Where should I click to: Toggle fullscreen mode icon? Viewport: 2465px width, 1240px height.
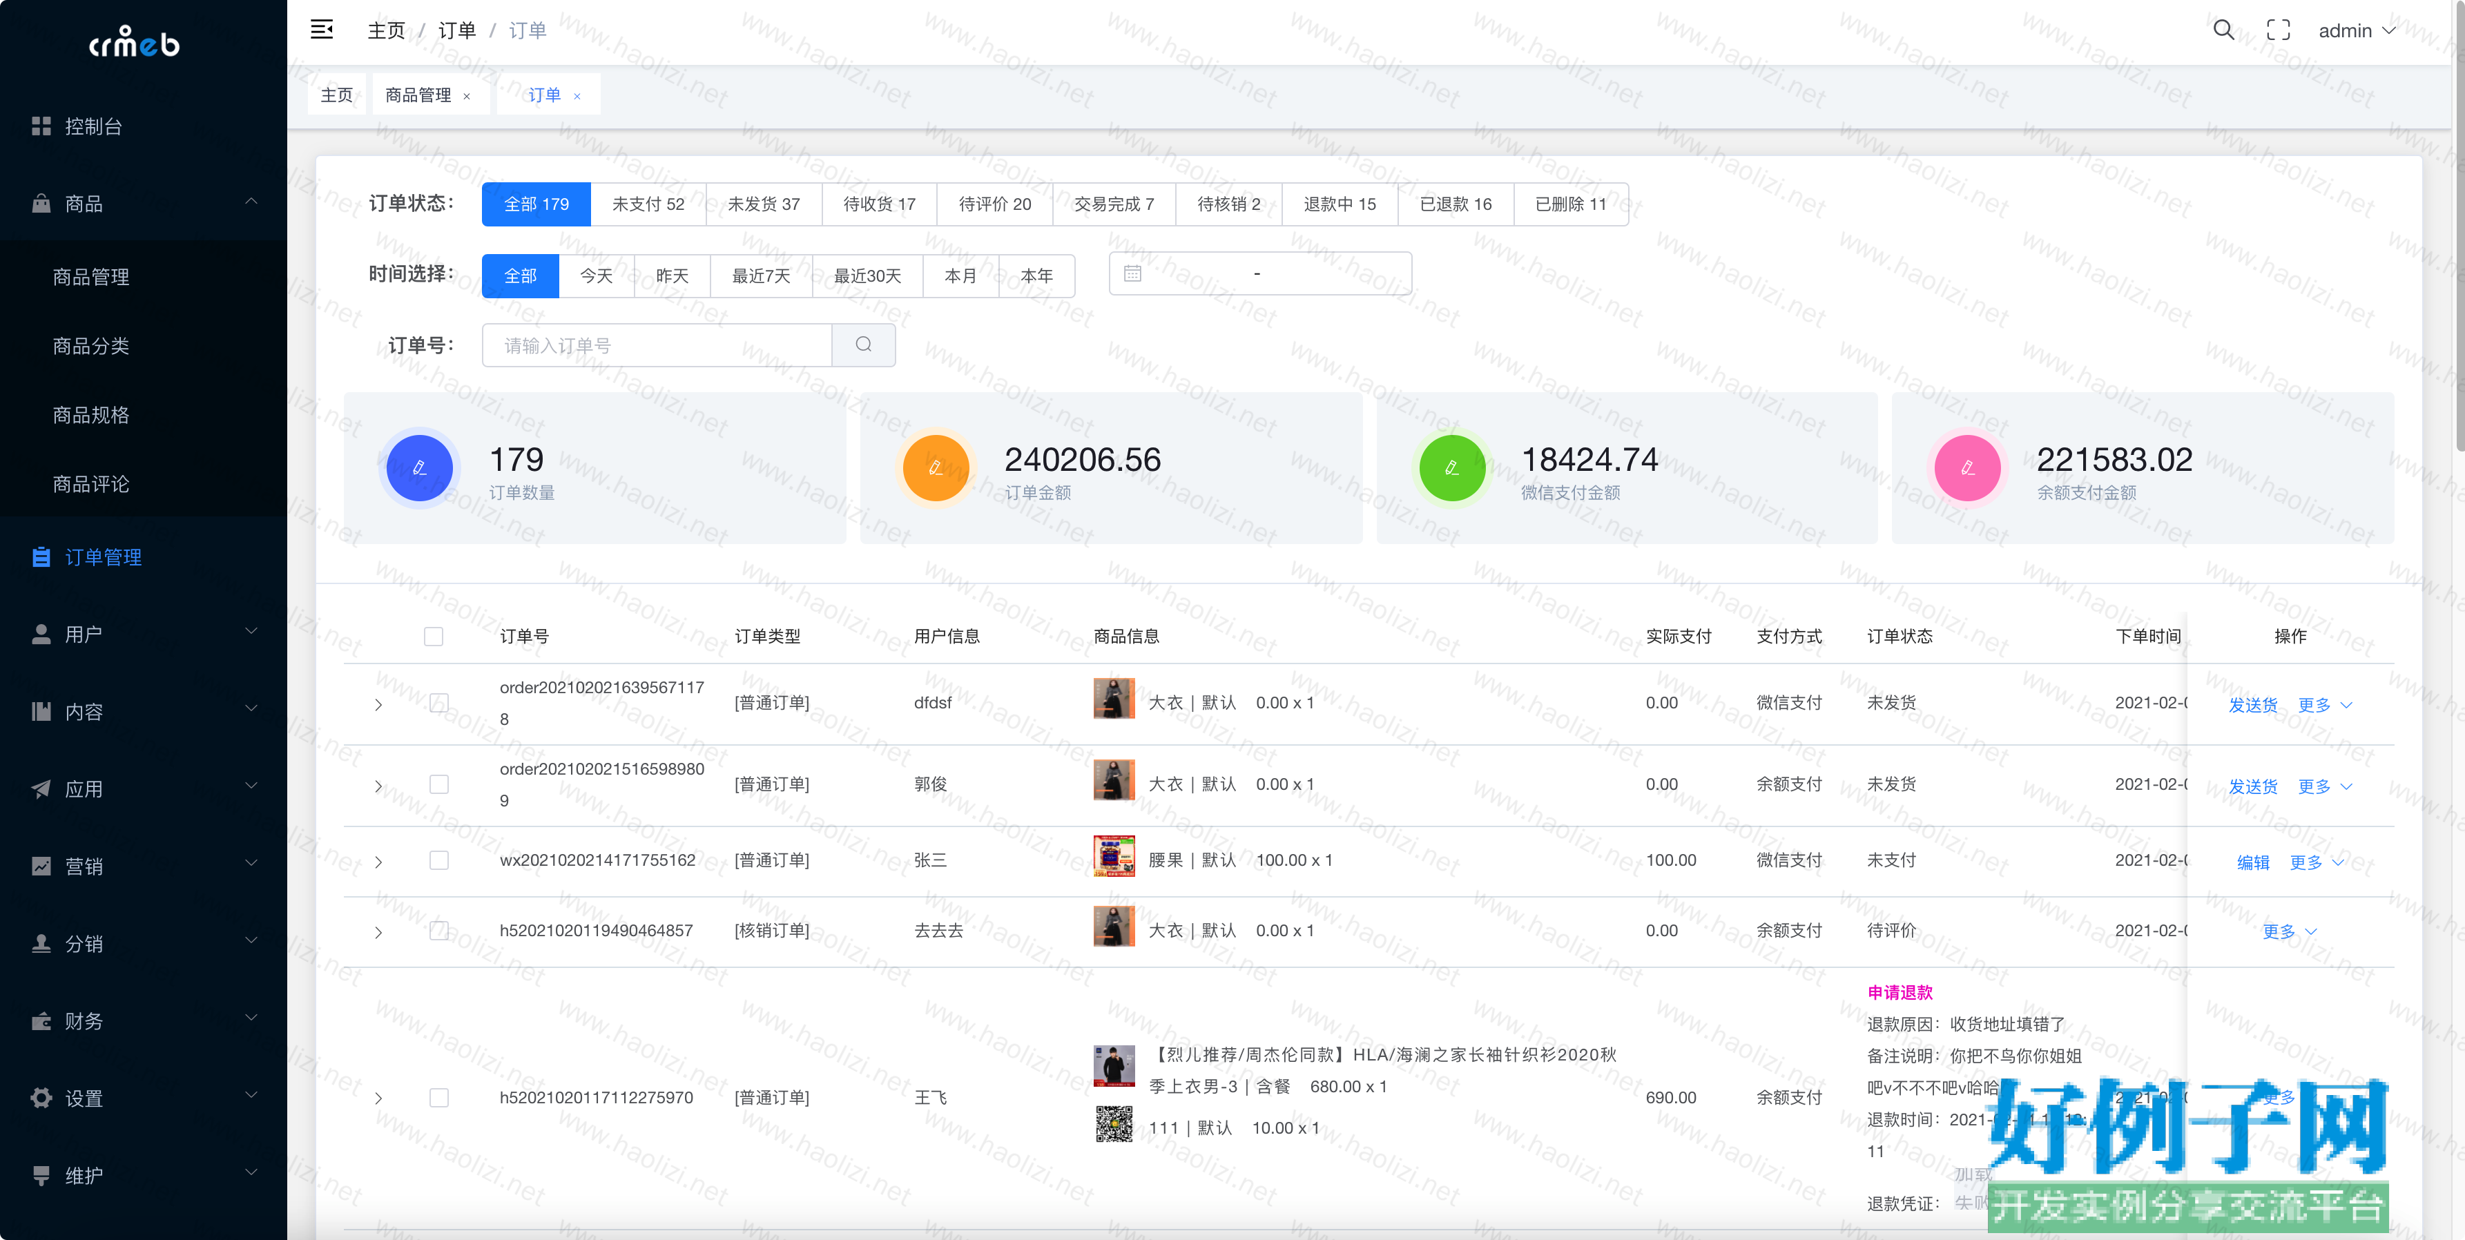coord(2279,30)
